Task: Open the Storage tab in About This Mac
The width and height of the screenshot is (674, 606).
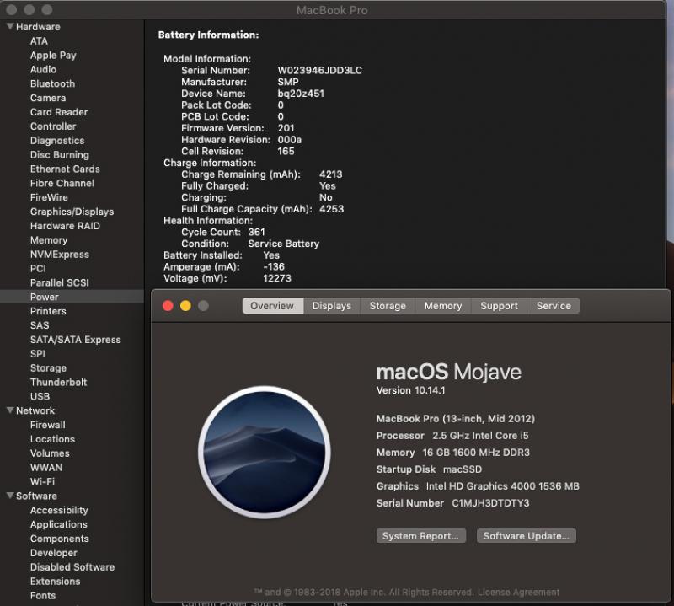Action: (x=388, y=306)
